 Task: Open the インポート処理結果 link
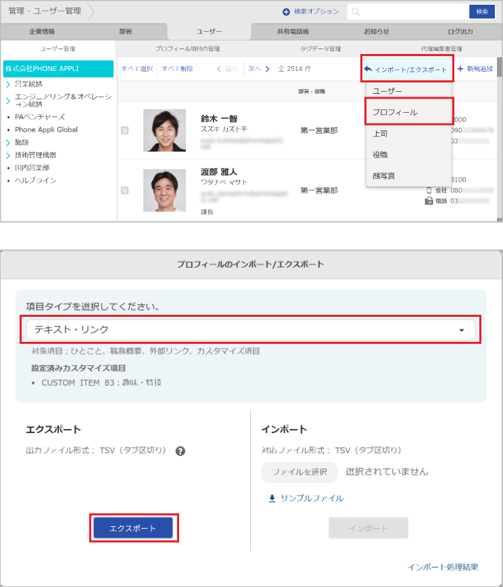(443, 567)
